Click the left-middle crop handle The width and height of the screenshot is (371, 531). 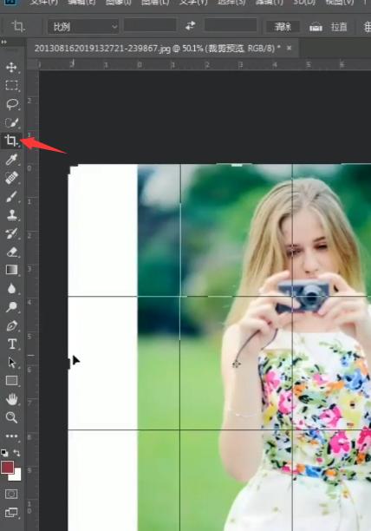68,363
